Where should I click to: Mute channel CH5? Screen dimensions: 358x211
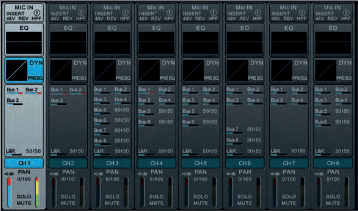click(201, 203)
